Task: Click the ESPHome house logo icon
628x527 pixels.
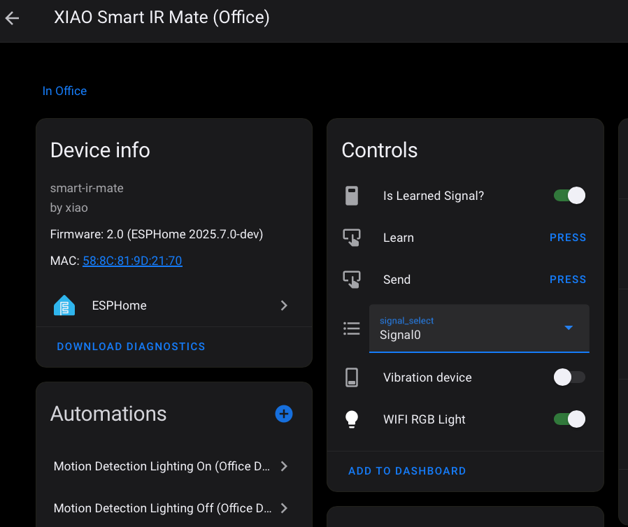Action: pos(64,305)
